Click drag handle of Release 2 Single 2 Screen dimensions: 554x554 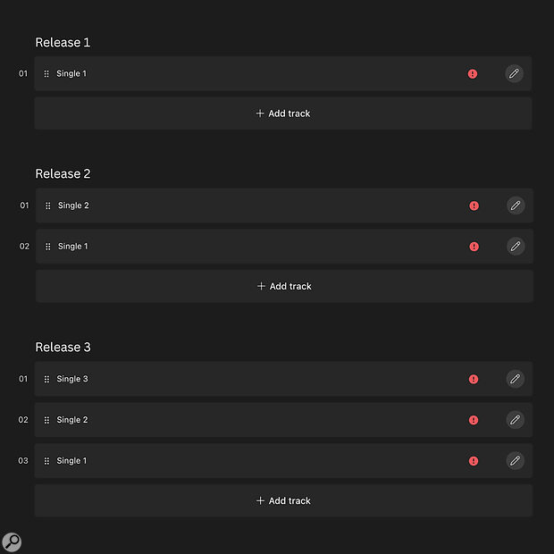[x=47, y=206]
